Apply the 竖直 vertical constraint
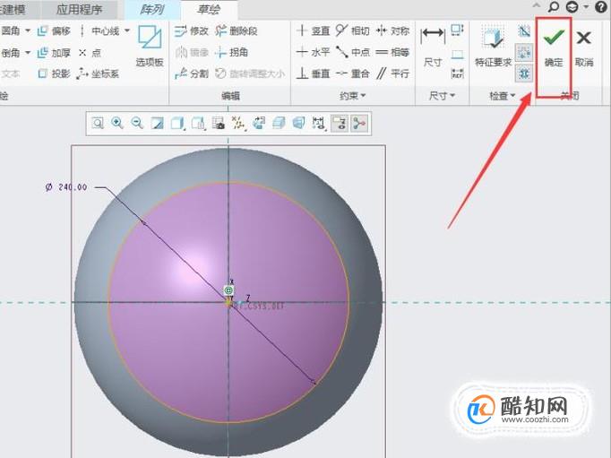This screenshot has height=458, width=611. (x=313, y=30)
